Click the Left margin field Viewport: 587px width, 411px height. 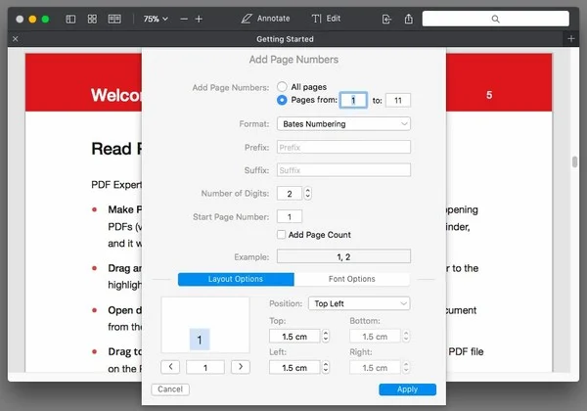pyautogui.click(x=294, y=368)
